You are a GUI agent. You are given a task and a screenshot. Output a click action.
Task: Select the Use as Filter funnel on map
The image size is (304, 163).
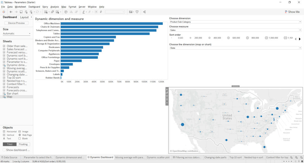pos(167,96)
